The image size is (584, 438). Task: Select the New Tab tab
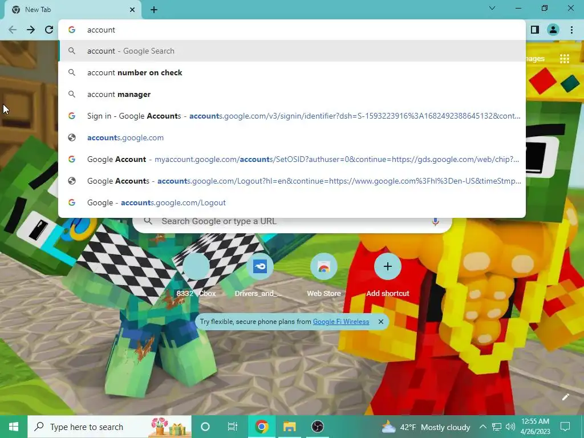(73, 10)
